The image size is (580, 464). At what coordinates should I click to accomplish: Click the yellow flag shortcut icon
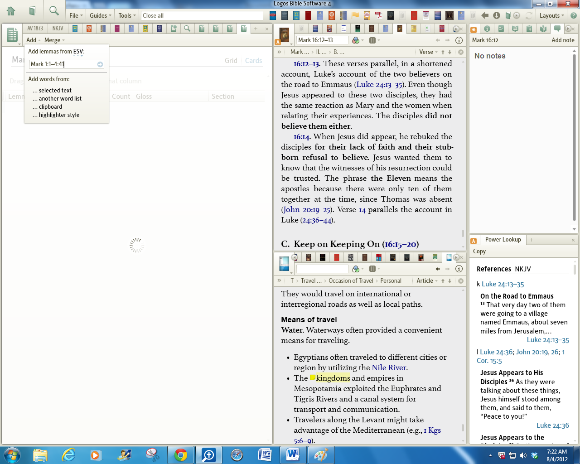pyautogui.click(x=355, y=15)
